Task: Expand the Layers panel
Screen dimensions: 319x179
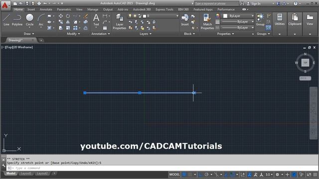Action: [146, 34]
